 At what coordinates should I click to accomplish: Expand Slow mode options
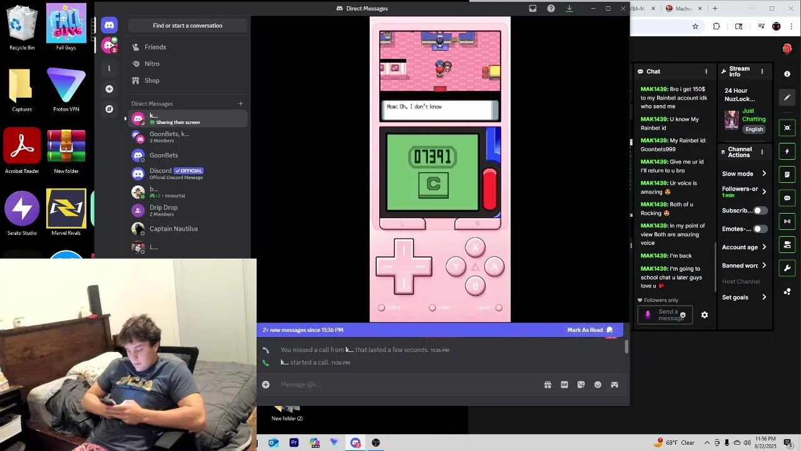point(745,174)
